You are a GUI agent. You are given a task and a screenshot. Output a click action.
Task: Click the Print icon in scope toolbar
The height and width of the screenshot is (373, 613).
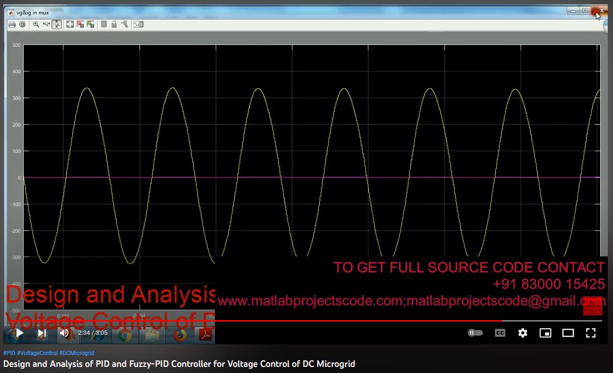[12, 24]
